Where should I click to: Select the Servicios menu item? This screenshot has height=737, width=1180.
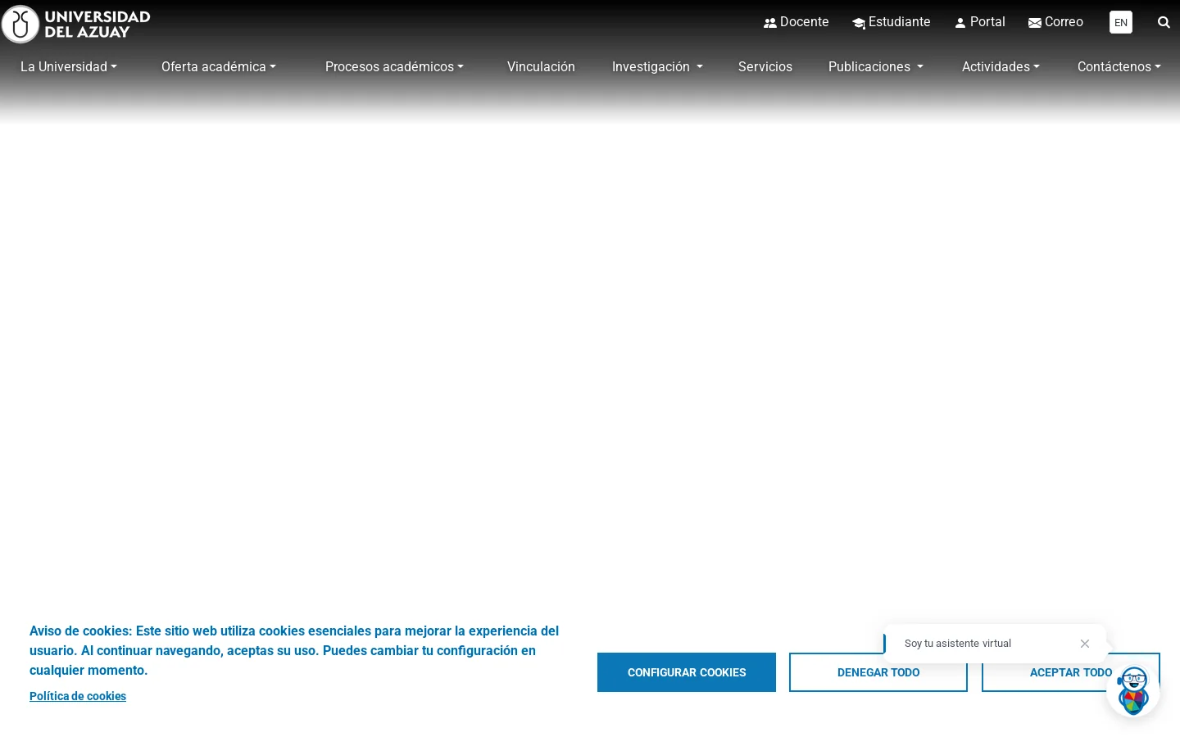[x=765, y=67]
